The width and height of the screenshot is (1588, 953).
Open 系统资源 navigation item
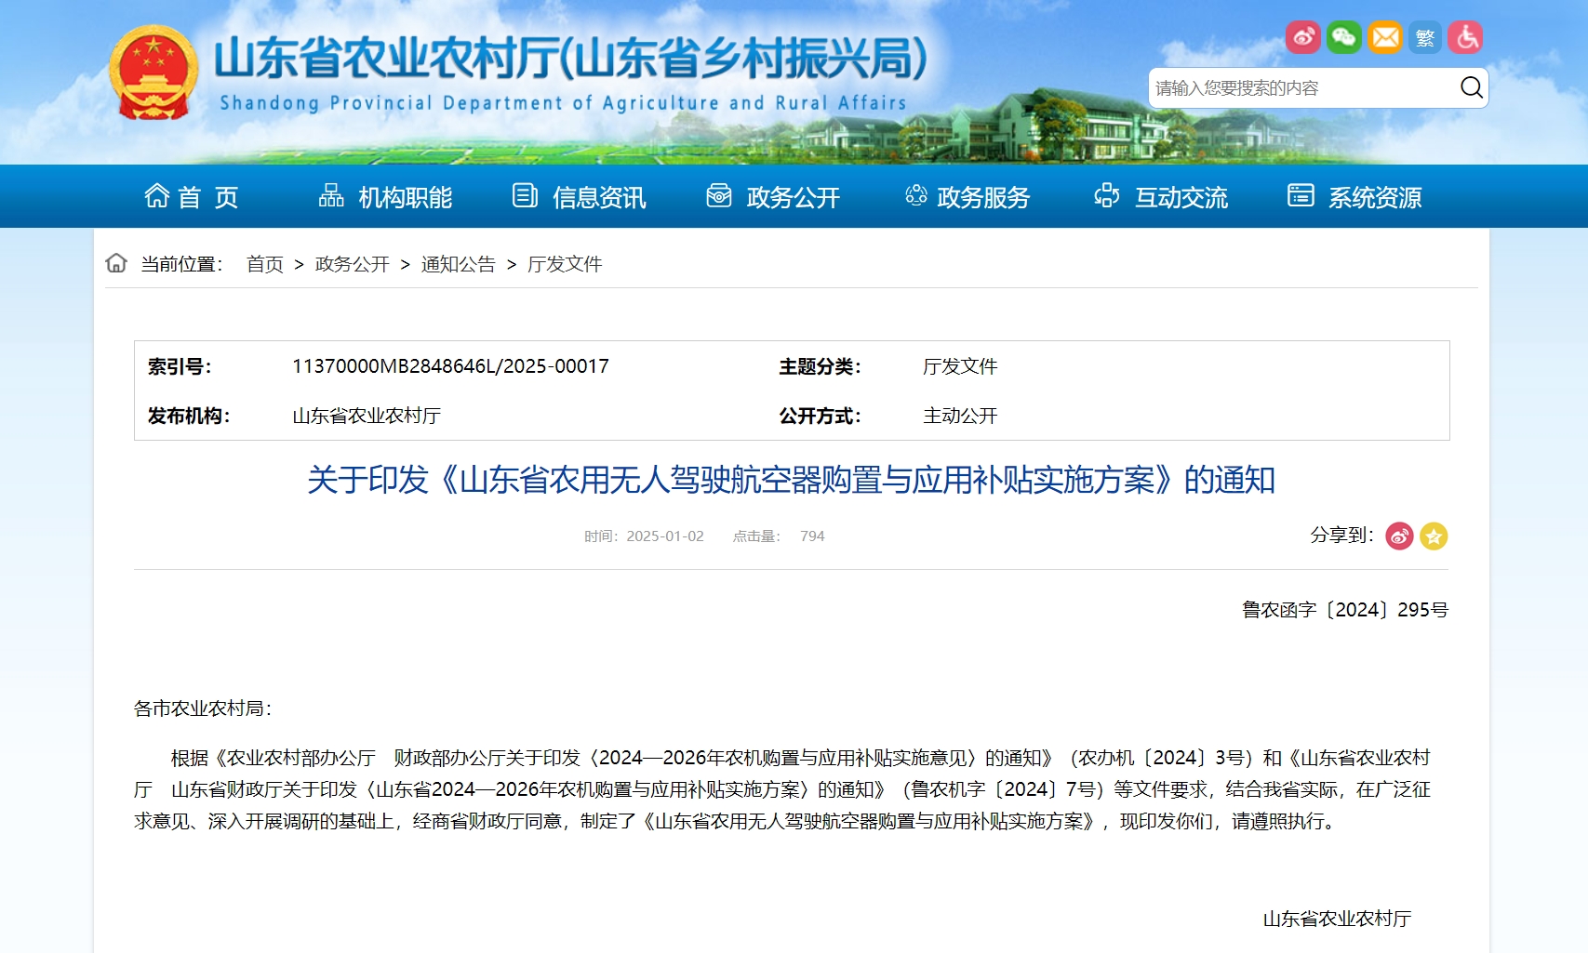tap(1354, 197)
